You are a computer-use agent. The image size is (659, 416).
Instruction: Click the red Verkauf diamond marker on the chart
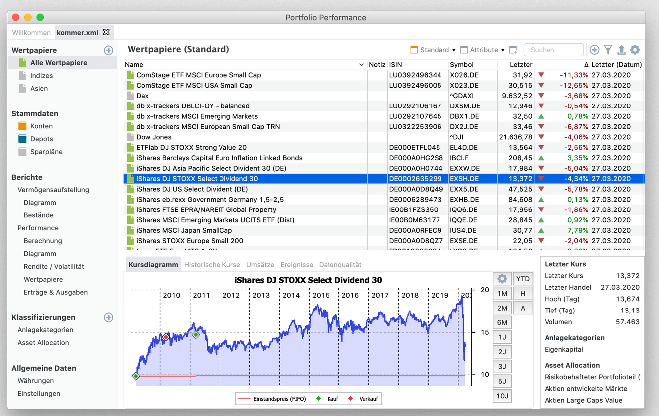coord(166,337)
